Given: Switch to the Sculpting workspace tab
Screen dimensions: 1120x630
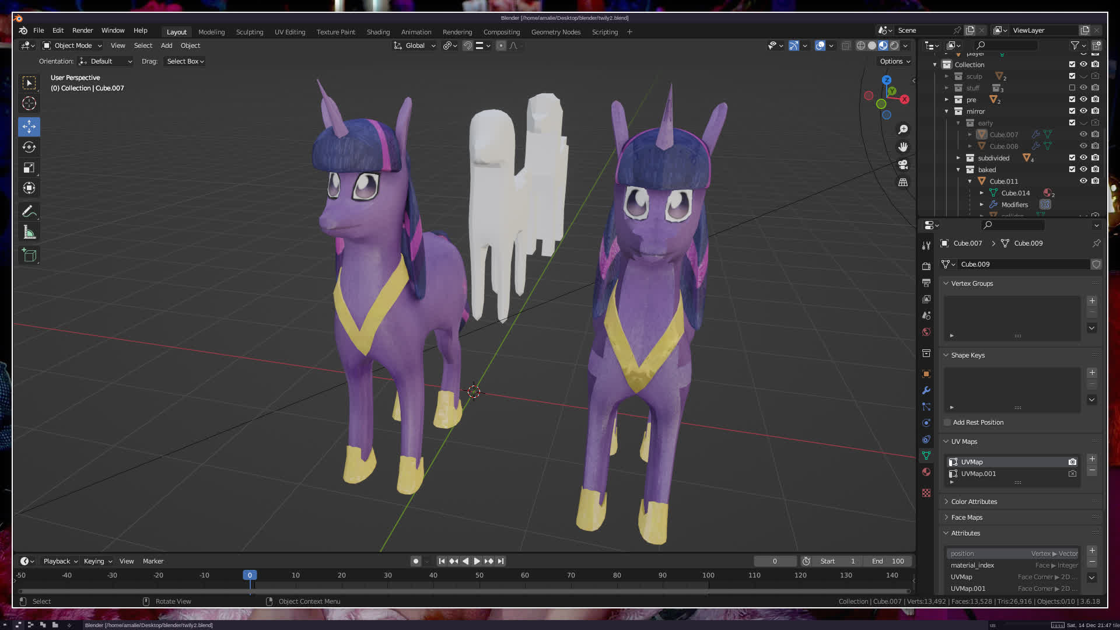Looking at the screenshot, I should pyautogui.click(x=249, y=32).
